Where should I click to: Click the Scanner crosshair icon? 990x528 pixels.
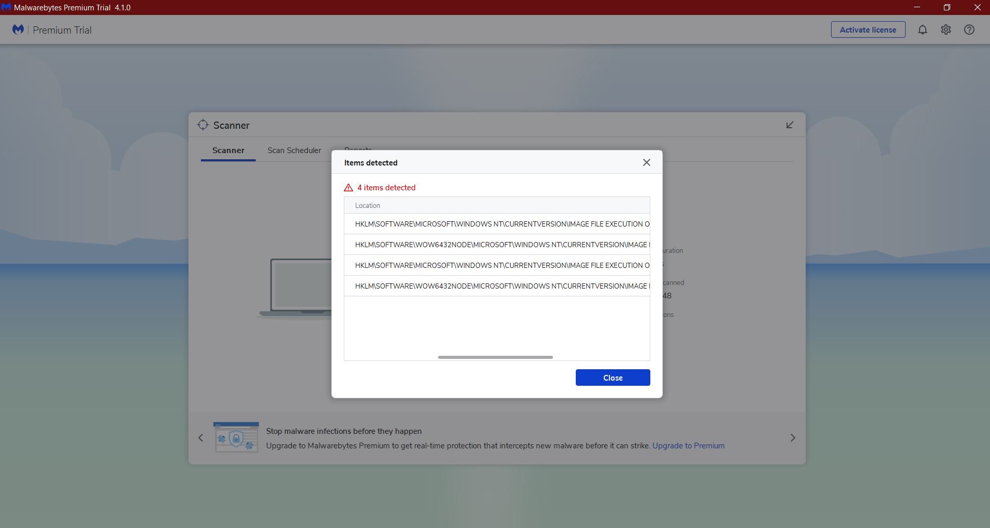[x=203, y=125]
